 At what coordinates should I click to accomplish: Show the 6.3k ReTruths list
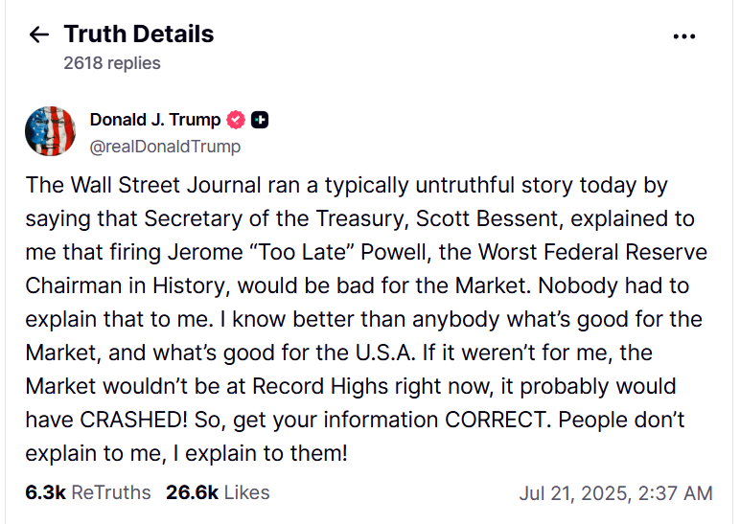click(88, 492)
